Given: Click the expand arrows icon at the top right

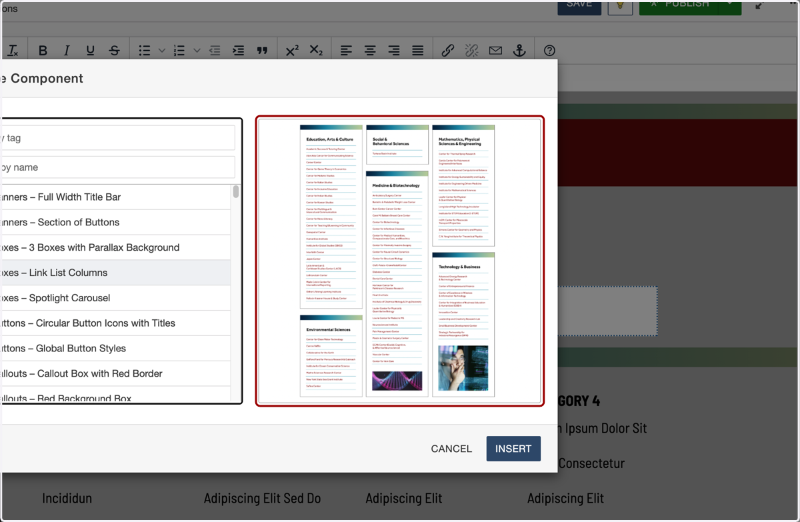Looking at the screenshot, I should tap(759, 5).
